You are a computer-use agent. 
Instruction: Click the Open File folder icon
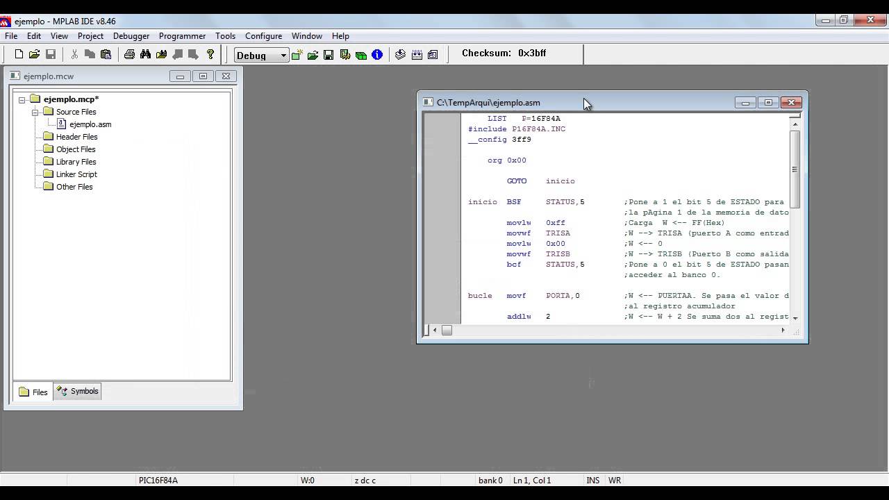tap(34, 54)
